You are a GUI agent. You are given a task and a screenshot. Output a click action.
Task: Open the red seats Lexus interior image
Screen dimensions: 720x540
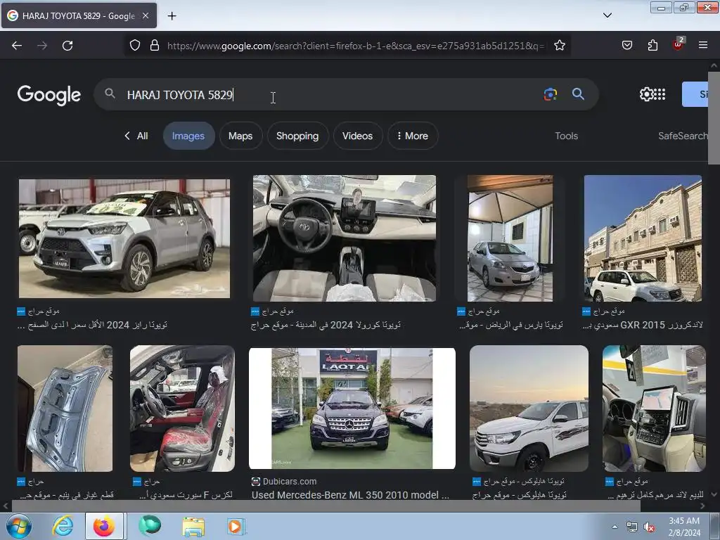[x=182, y=409]
